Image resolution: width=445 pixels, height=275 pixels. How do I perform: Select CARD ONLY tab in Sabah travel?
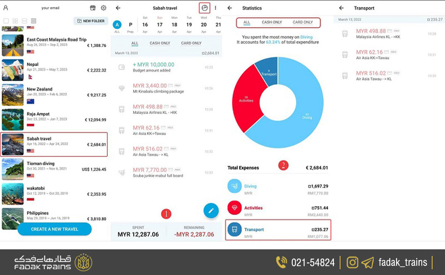191,43
